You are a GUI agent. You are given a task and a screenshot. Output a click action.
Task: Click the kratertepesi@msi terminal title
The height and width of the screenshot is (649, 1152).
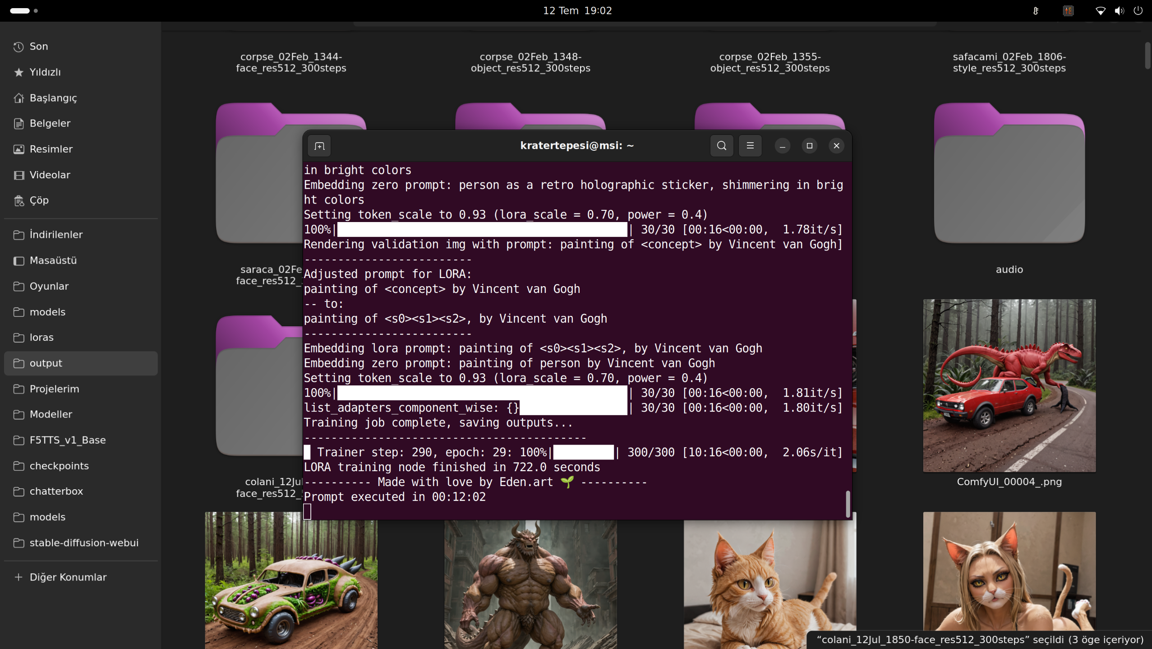pyautogui.click(x=577, y=145)
